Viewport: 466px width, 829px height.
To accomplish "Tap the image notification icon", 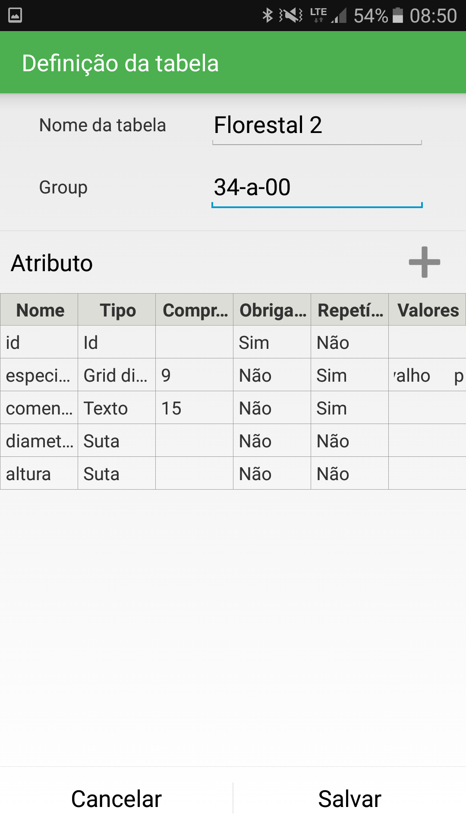I will tap(15, 16).
